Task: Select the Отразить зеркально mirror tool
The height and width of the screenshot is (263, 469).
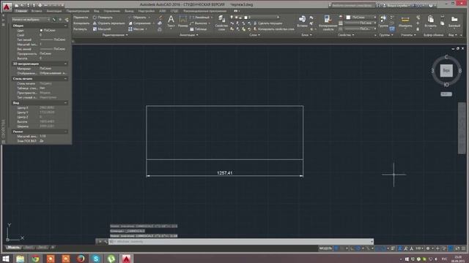Action: coord(108,23)
